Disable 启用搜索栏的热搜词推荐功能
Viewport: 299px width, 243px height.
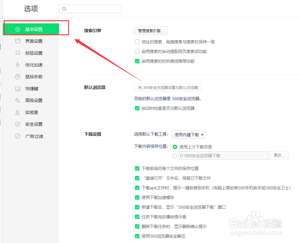coord(137,61)
